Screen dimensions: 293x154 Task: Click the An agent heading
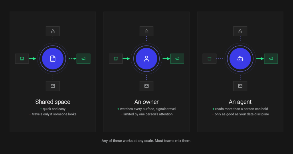240,102
